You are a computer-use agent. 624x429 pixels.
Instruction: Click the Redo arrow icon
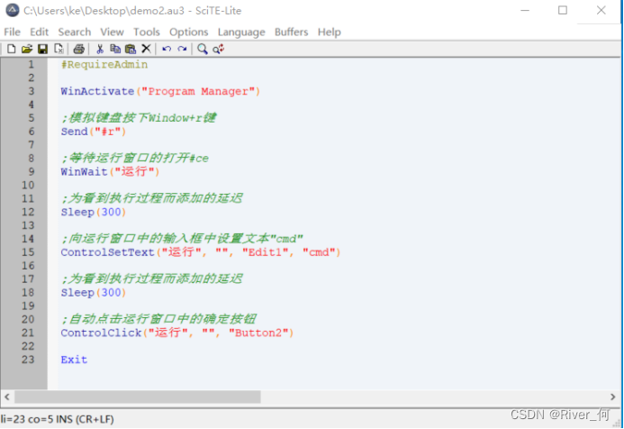(182, 49)
